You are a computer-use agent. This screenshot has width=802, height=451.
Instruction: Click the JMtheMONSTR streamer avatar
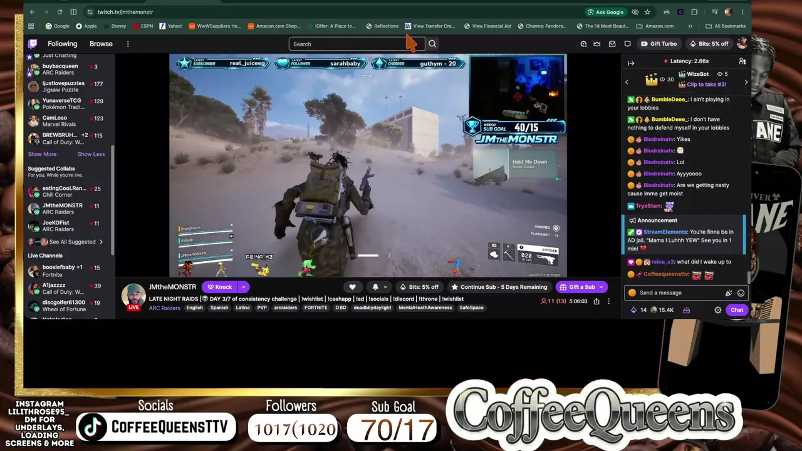tap(133, 295)
